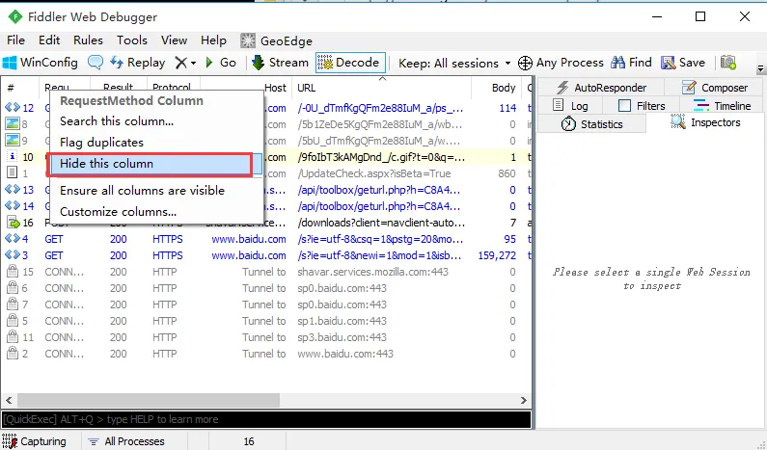Screen dimensions: 767x450
Task: Click lock icon of session 15
Action: pyautogui.click(x=13, y=271)
